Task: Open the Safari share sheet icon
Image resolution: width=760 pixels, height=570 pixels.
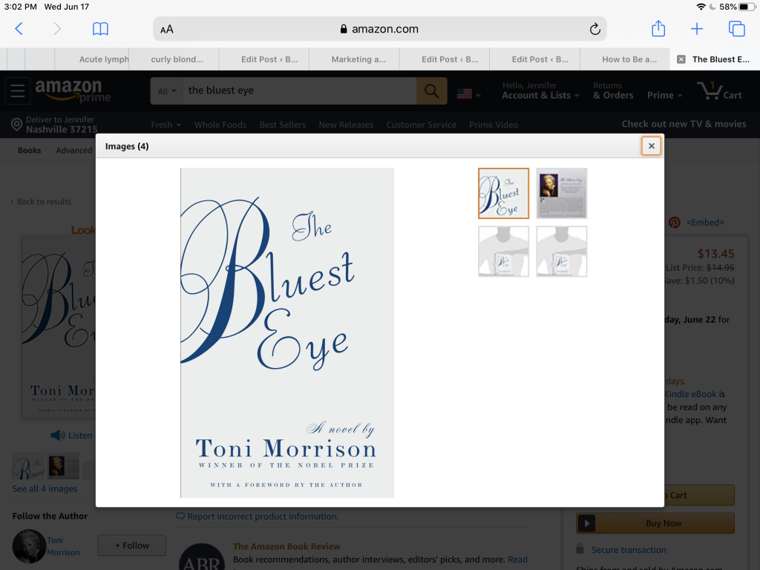Action: click(658, 28)
